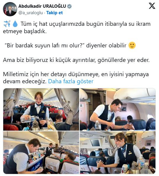Click the blue verified badge beside URALOĞLU
Viewport: 159px width, 176px height.
point(69,6)
